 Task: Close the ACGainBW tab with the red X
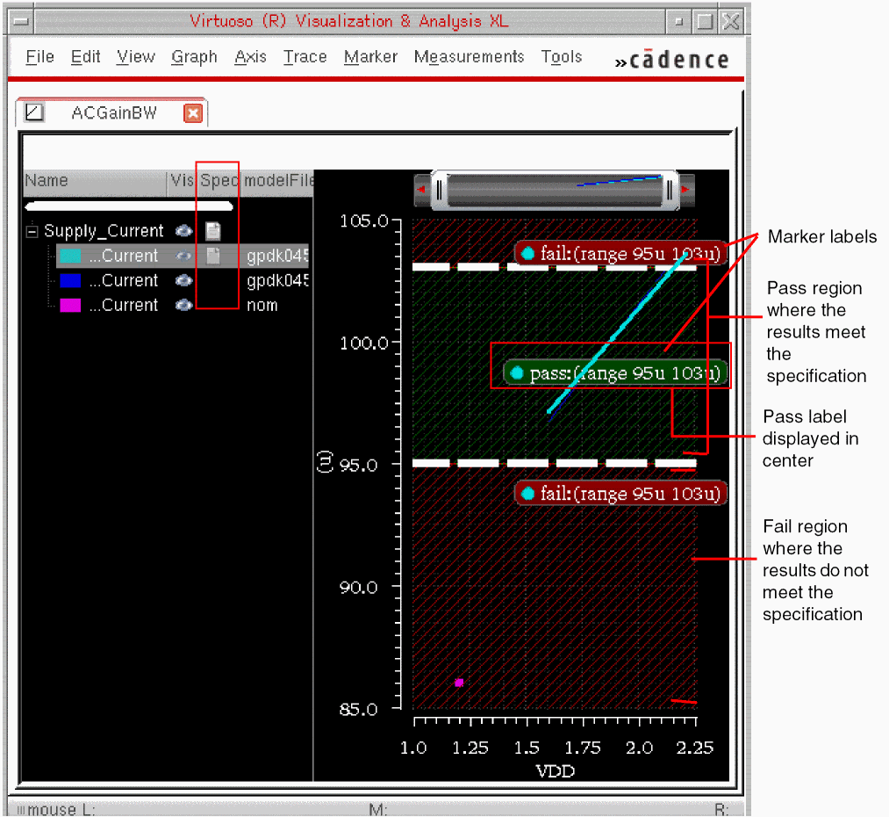click(193, 113)
